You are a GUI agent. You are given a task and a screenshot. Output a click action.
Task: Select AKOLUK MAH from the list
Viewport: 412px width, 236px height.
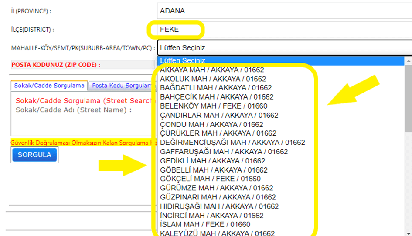(213, 79)
